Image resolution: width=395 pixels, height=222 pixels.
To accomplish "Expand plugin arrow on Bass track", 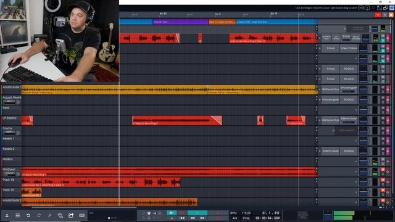I will (356, 110).
